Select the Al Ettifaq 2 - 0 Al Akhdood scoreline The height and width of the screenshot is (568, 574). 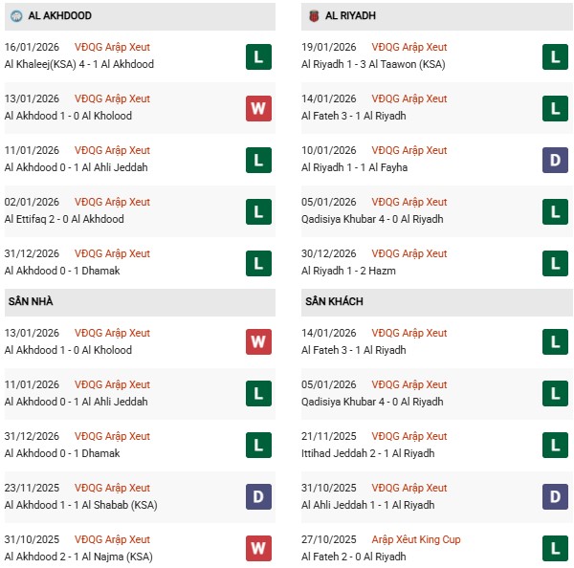pyautogui.click(x=64, y=220)
